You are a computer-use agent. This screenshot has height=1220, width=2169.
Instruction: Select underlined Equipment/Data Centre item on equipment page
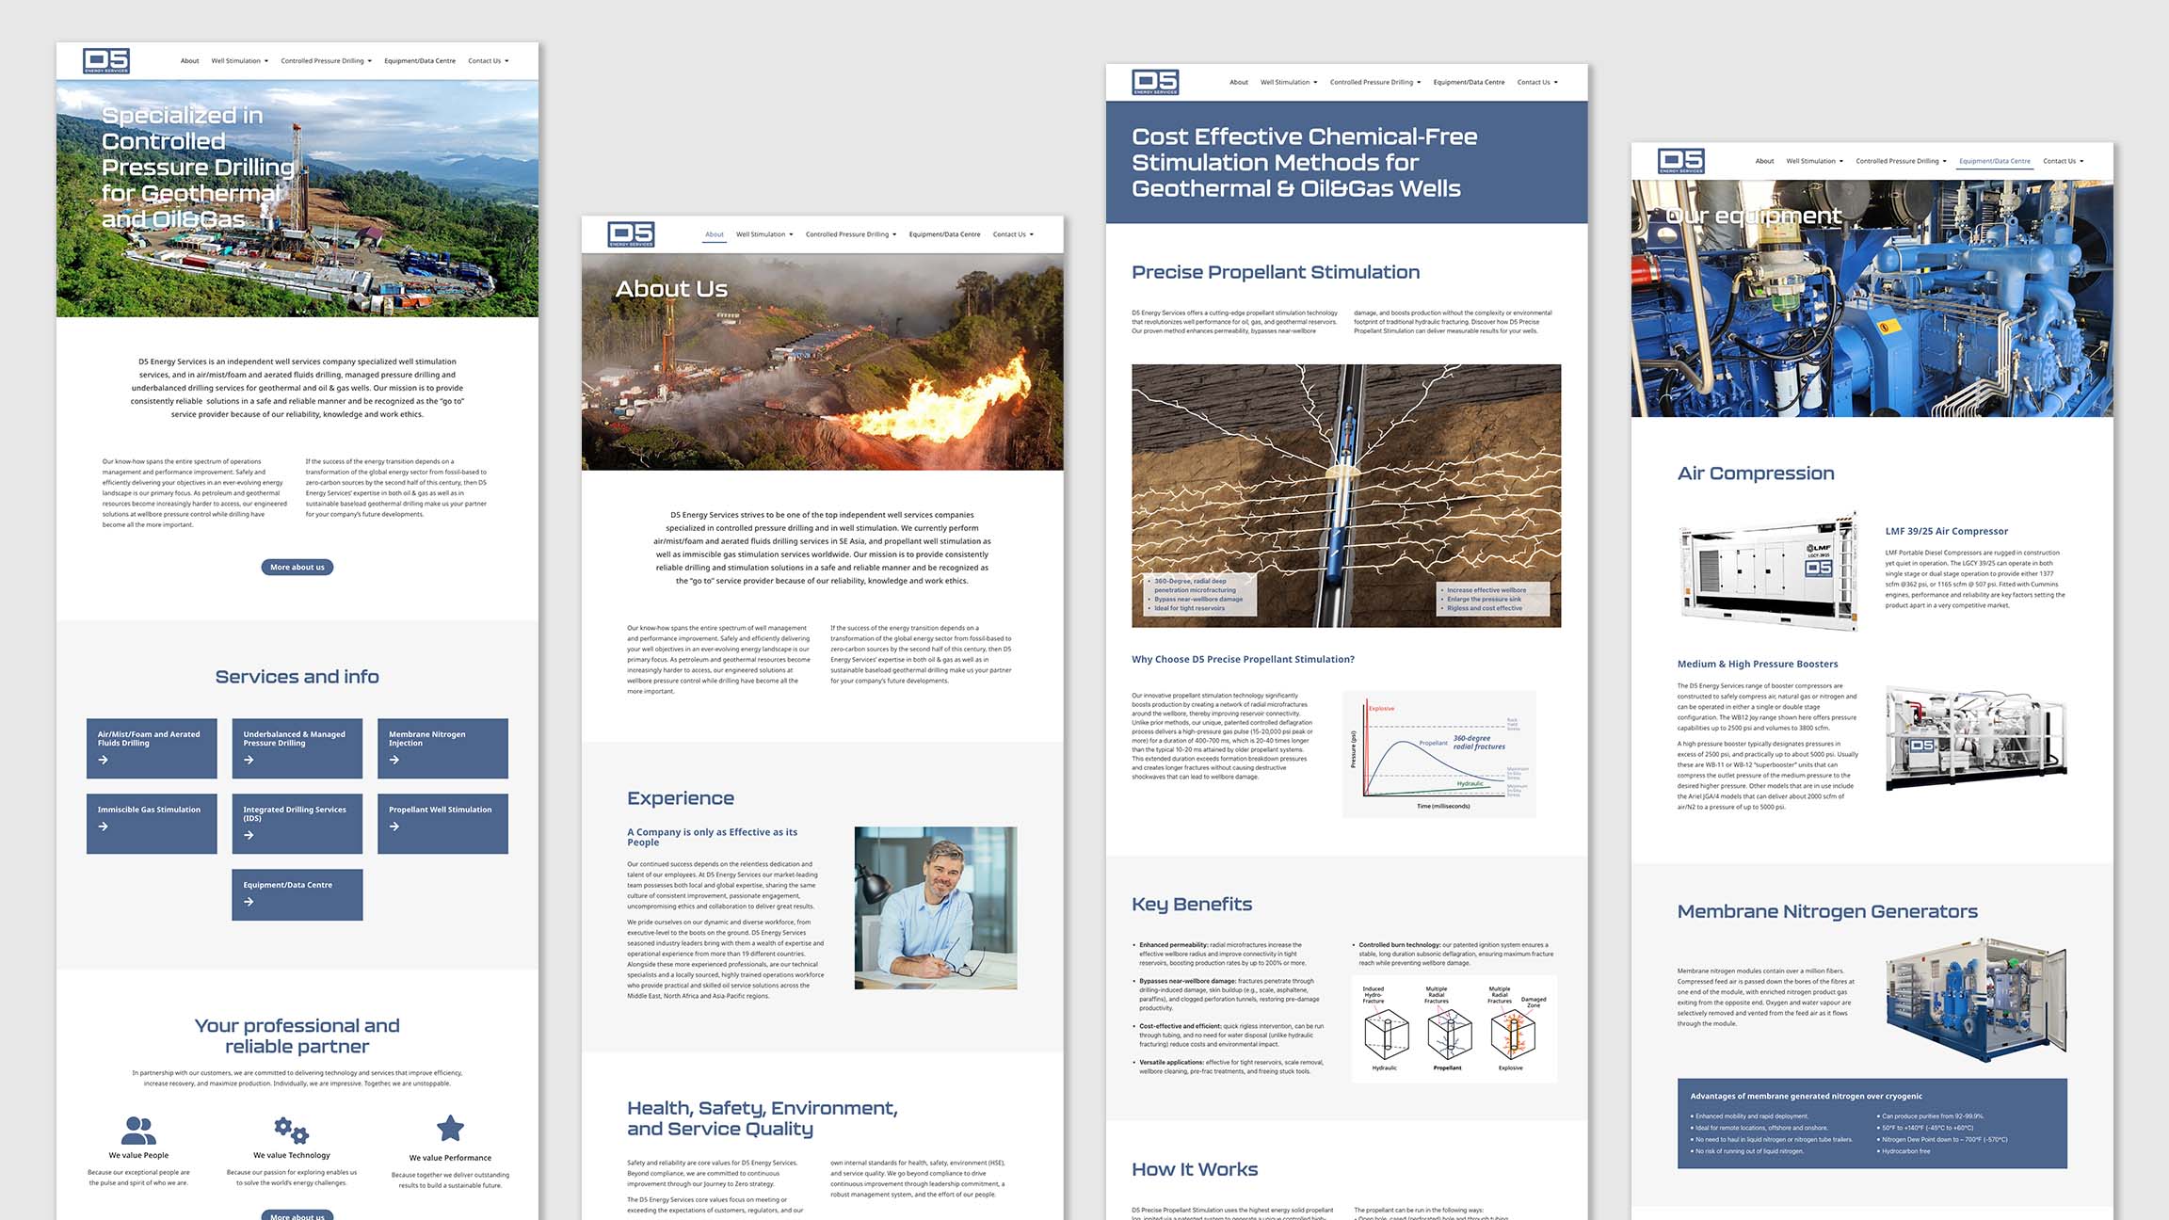1994,161
